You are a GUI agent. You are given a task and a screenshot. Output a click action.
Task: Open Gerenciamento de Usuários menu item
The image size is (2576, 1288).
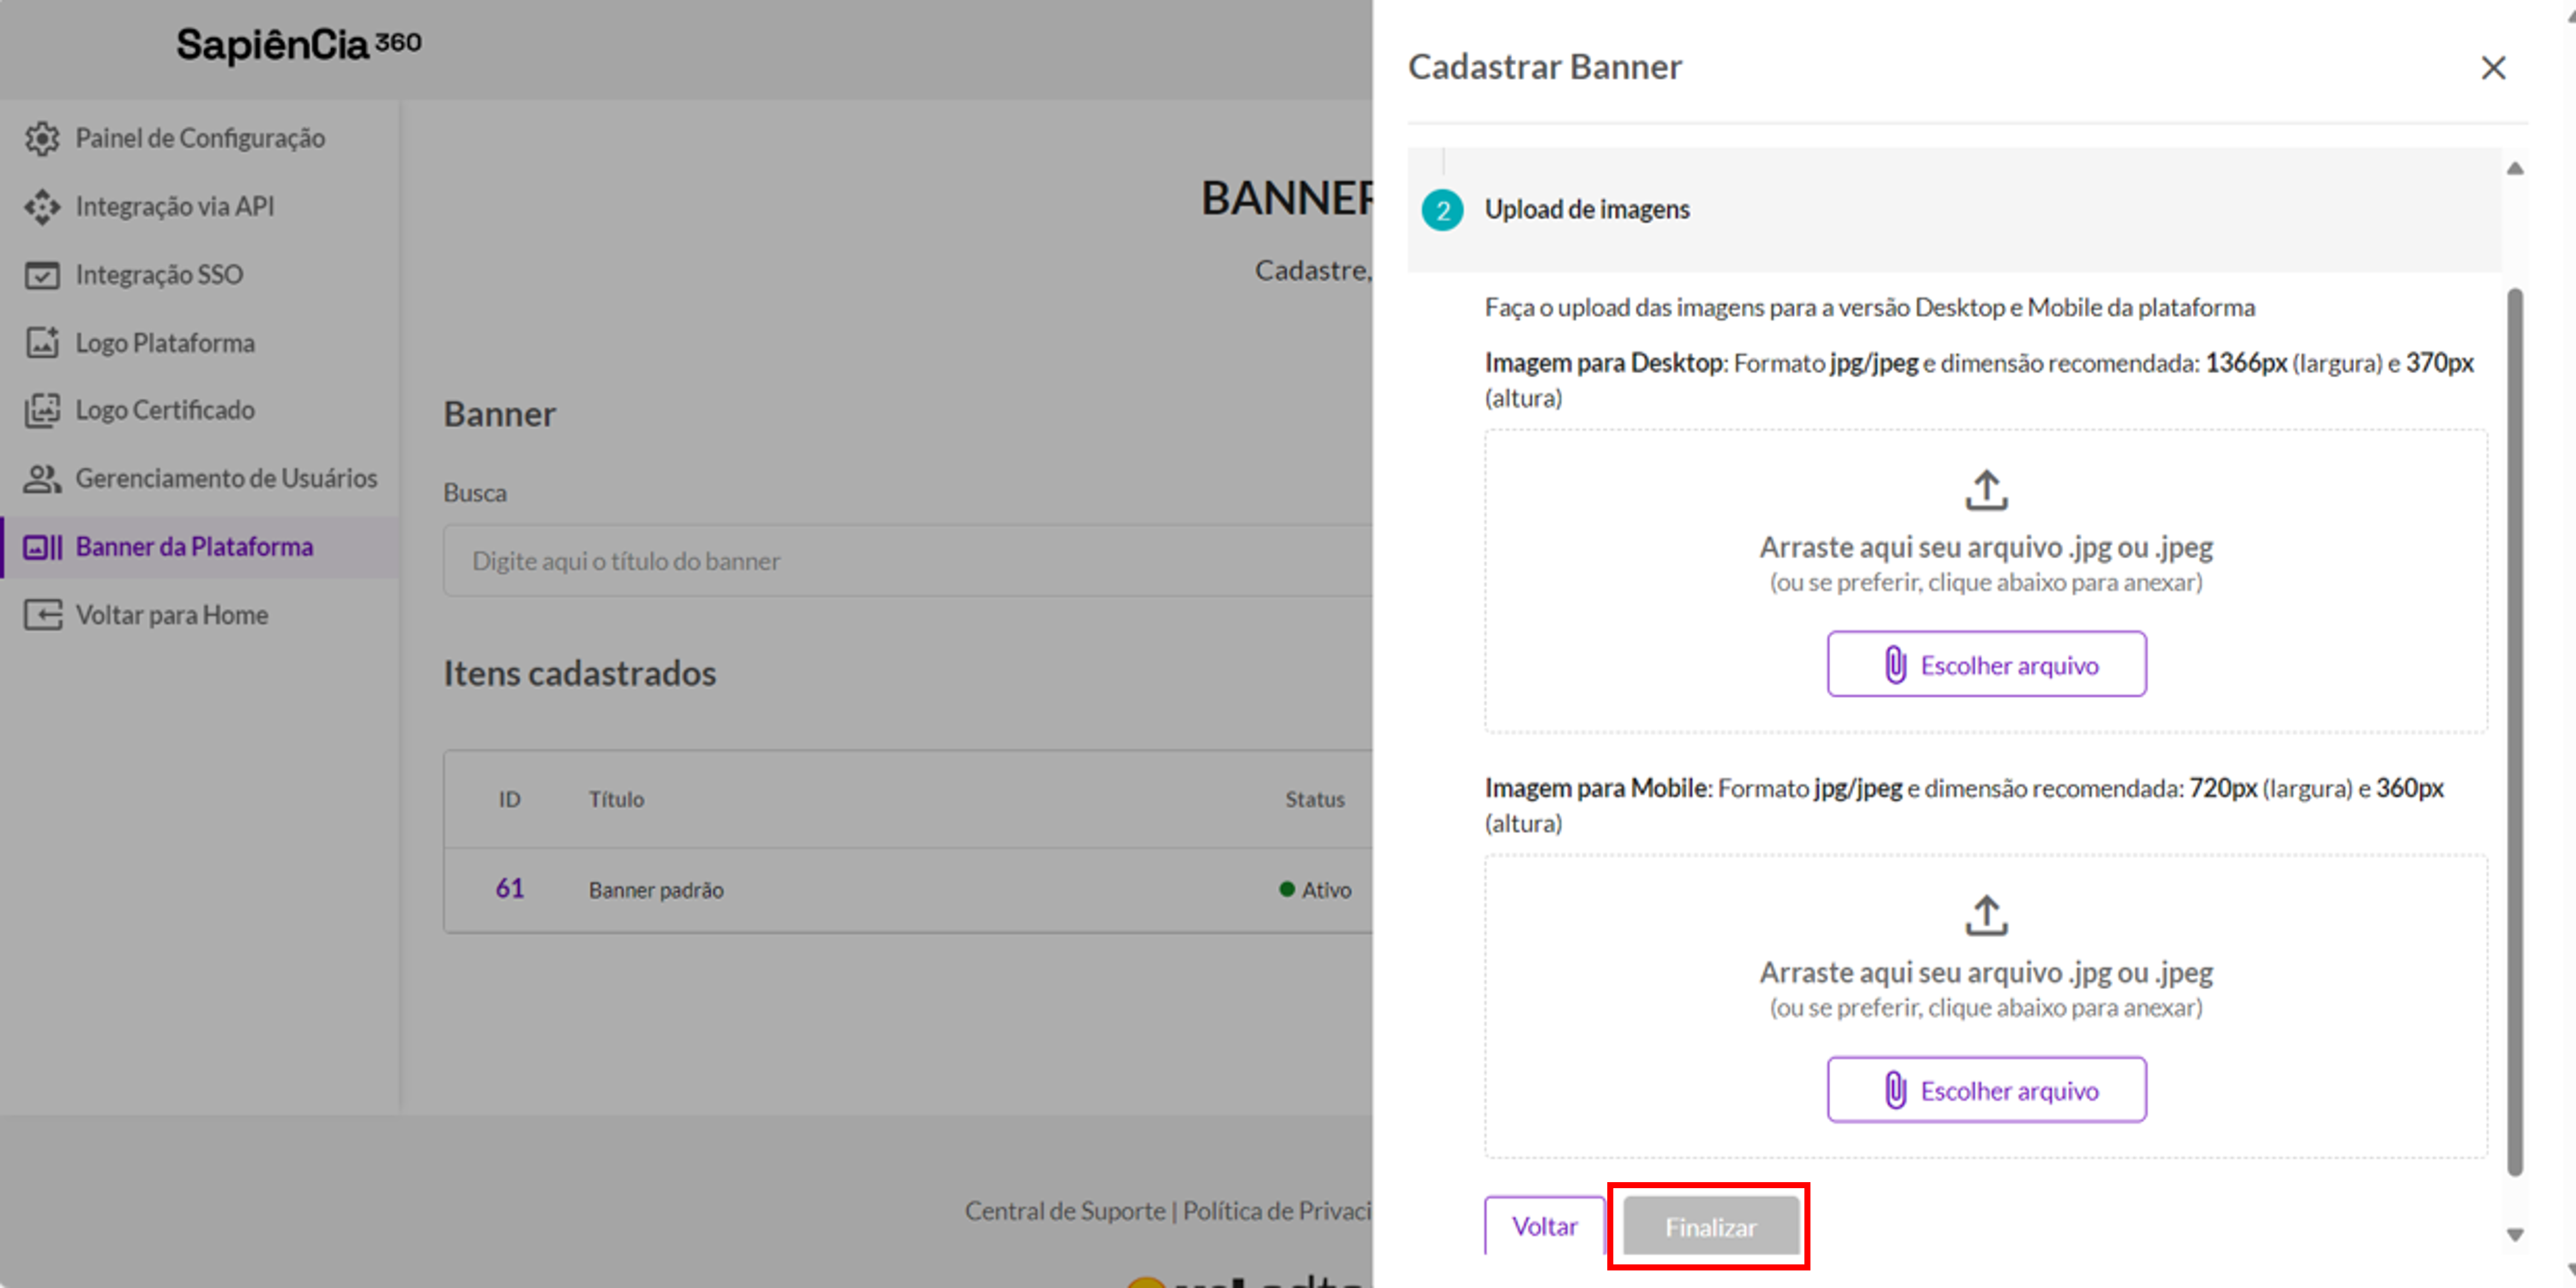tap(200, 479)
